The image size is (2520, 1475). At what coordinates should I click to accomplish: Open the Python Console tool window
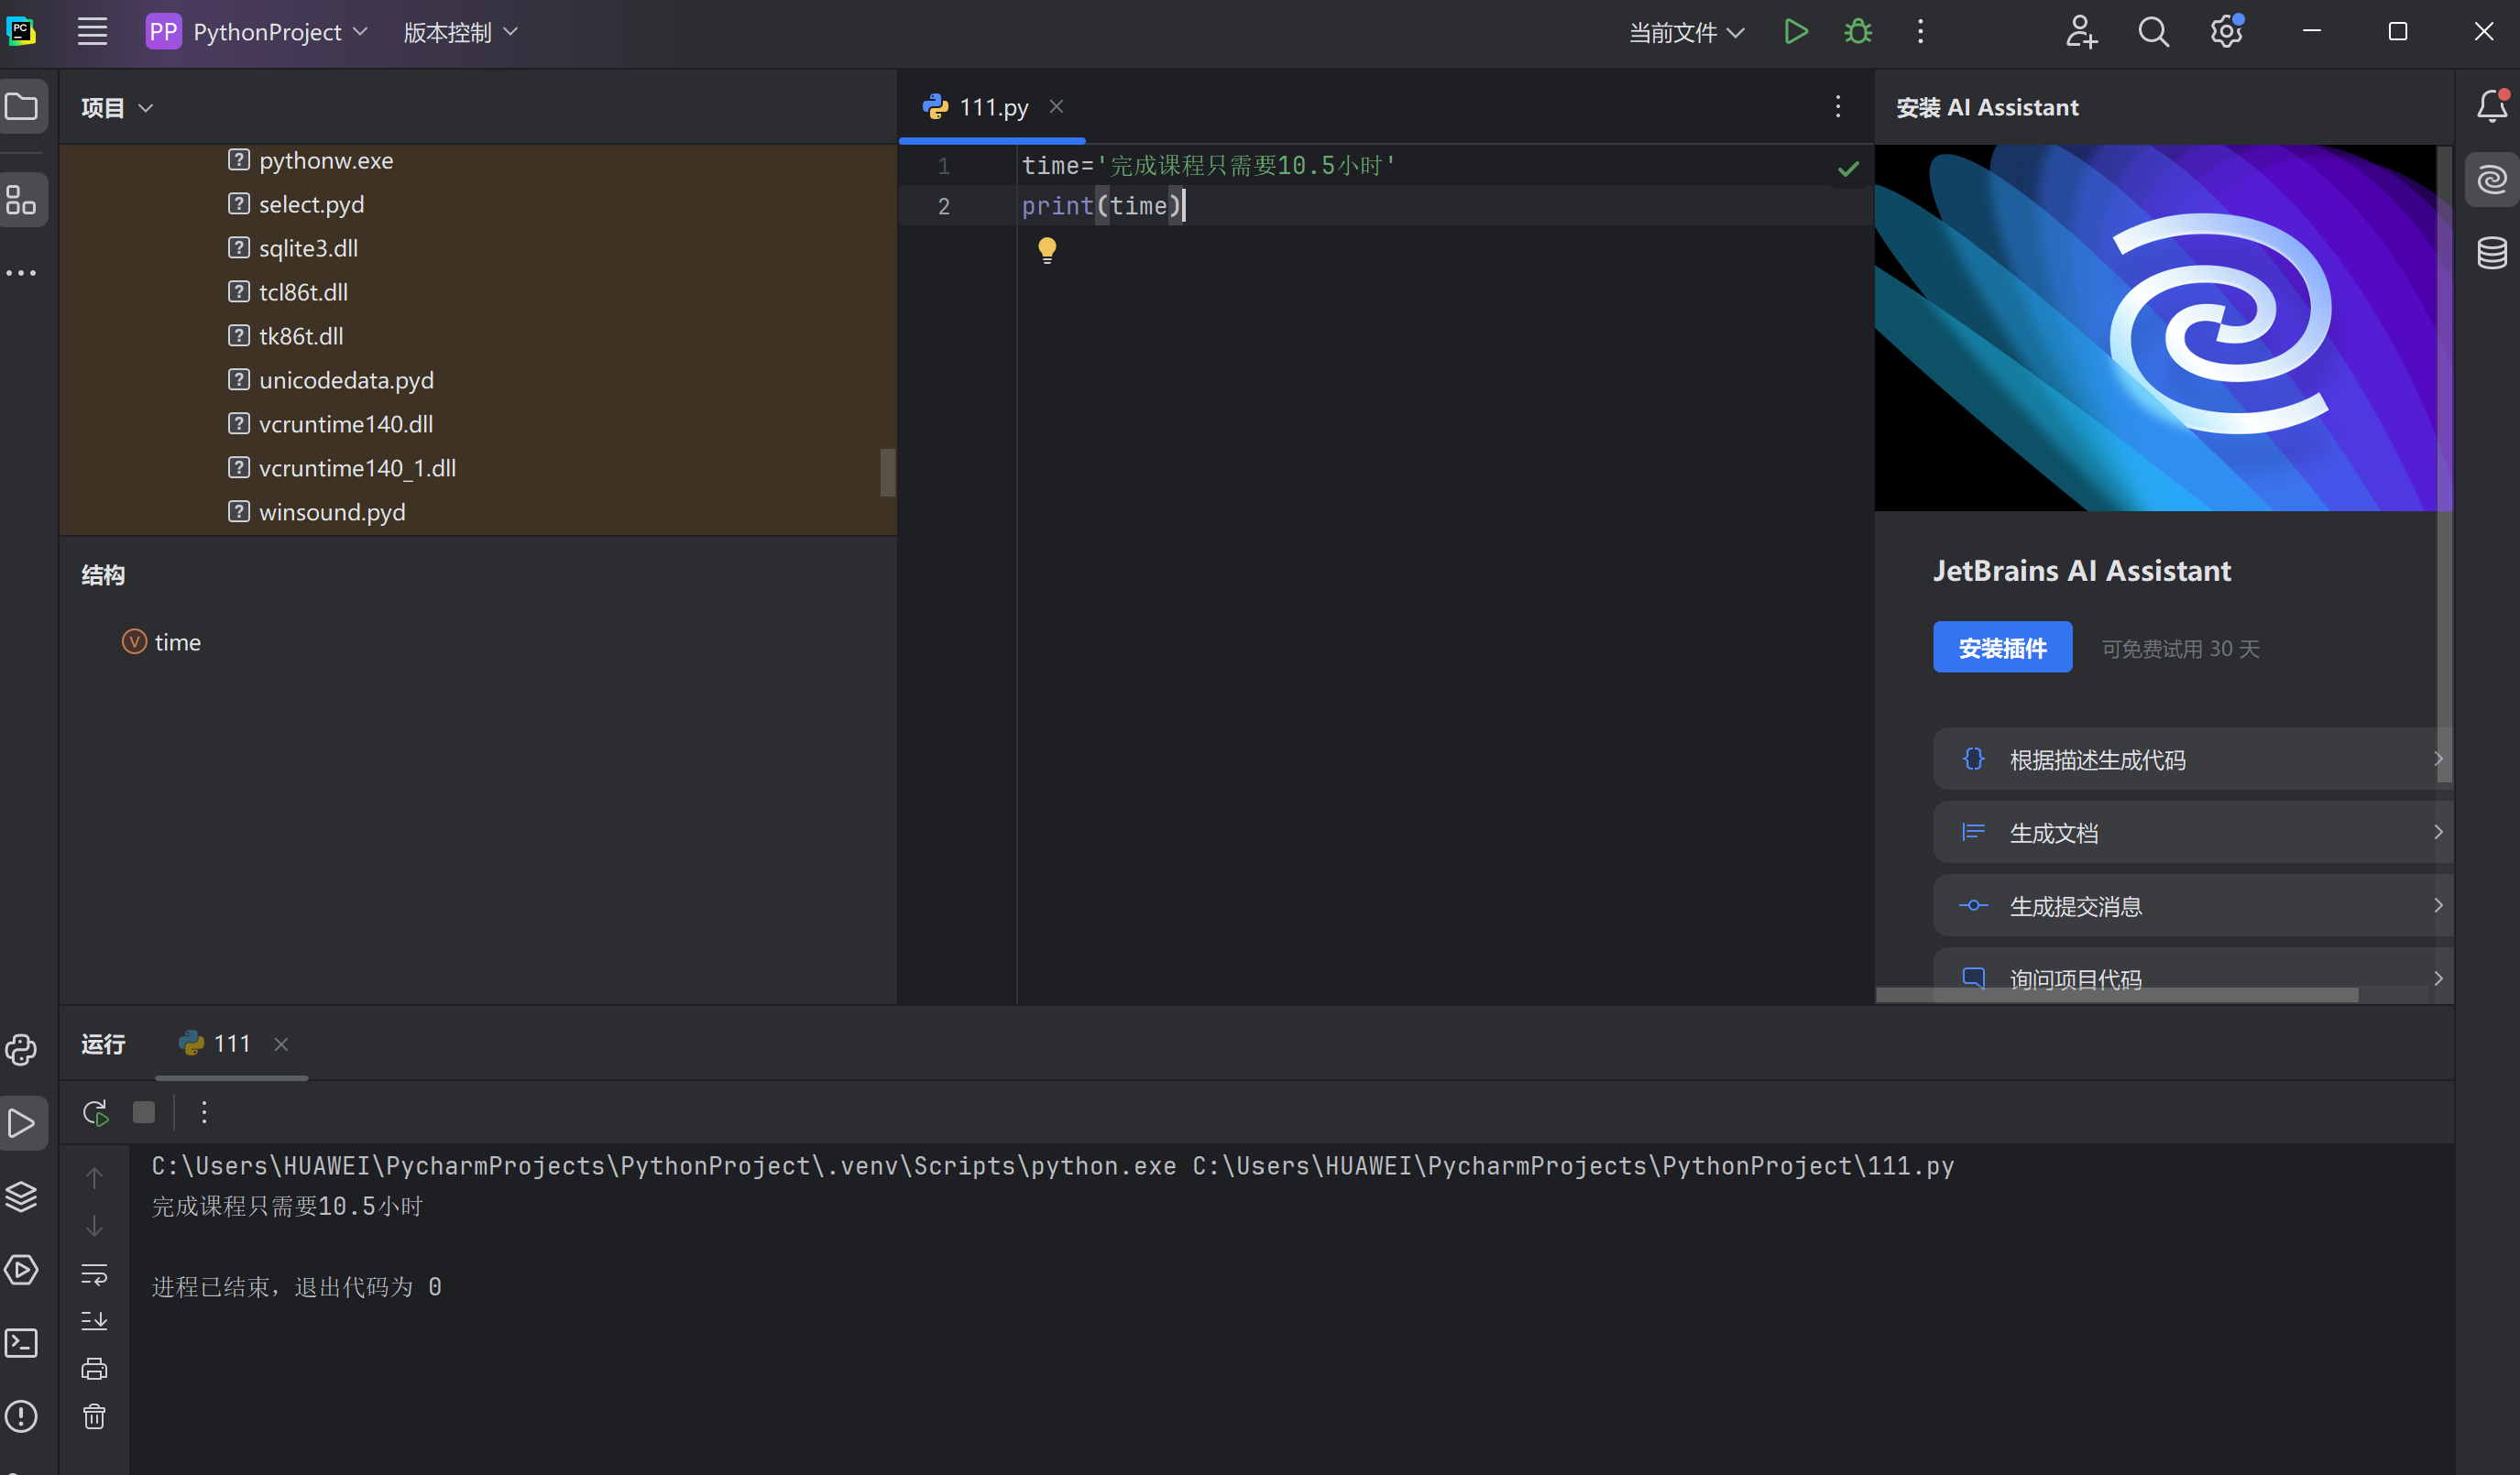pos(21,1049)
